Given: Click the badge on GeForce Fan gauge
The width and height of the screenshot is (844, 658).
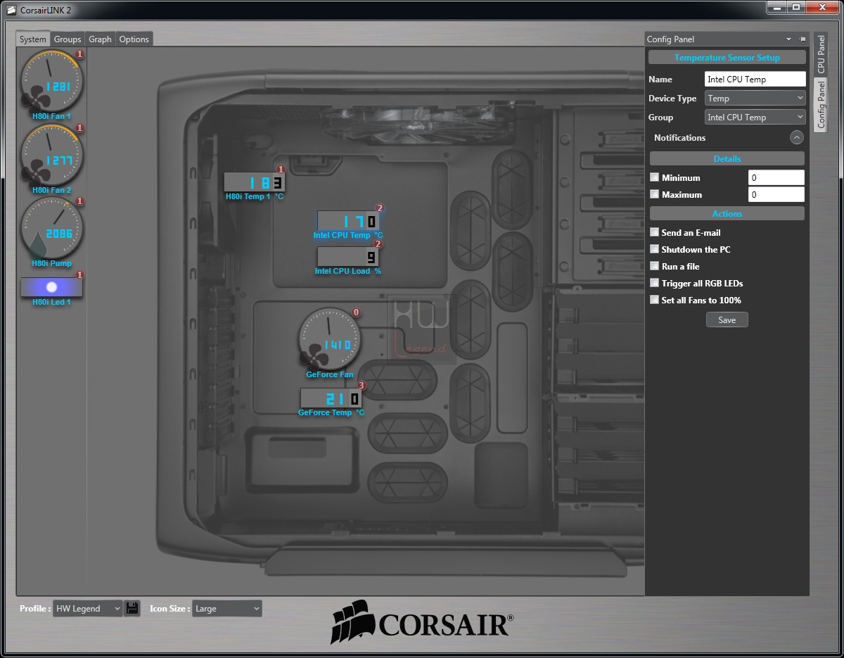Looking at the screenshot, I should tap(356, 312).
